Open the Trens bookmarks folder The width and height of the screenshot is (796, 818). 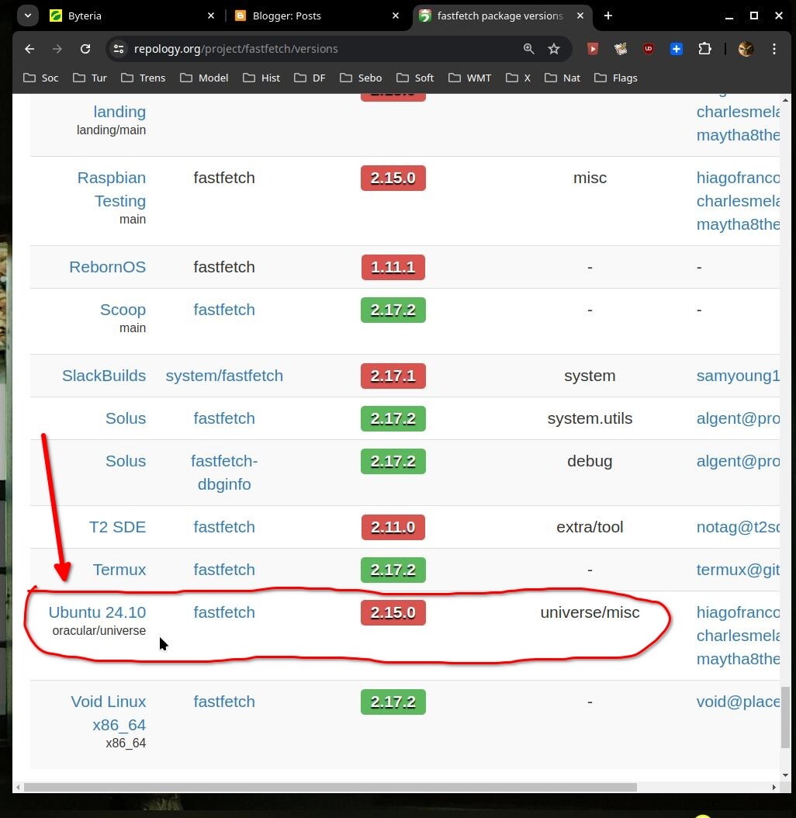143,78
